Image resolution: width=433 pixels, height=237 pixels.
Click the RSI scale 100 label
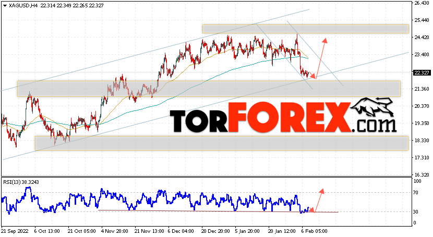coord(417,181)
